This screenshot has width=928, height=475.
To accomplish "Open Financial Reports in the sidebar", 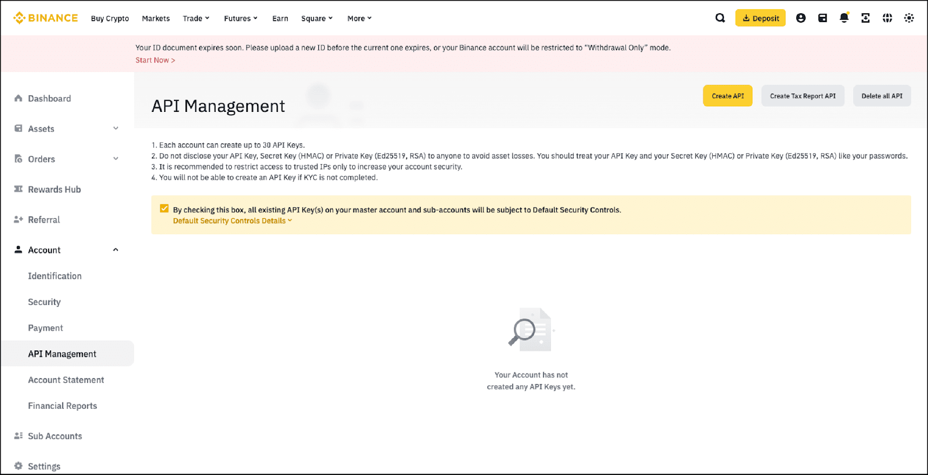I will 63,406.
